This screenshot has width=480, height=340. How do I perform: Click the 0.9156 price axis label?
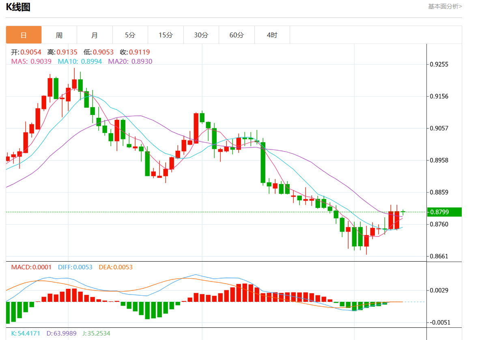click(439, 96)
